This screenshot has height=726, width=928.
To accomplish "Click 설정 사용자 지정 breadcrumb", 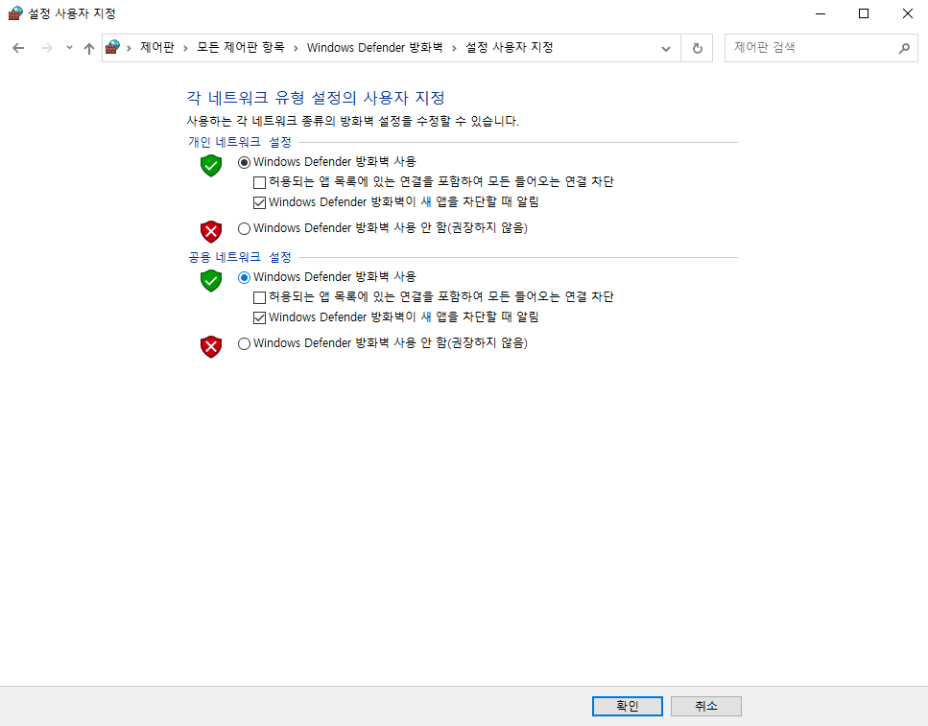I will (x=509, y=47).
